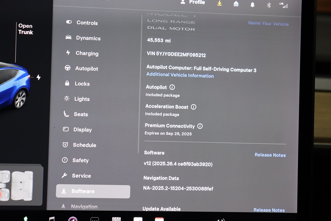Image resolution: width=331 pixels, height=221 pixels.
Task: Click the Dynamics car icon
Action: [x=68, y=37]
